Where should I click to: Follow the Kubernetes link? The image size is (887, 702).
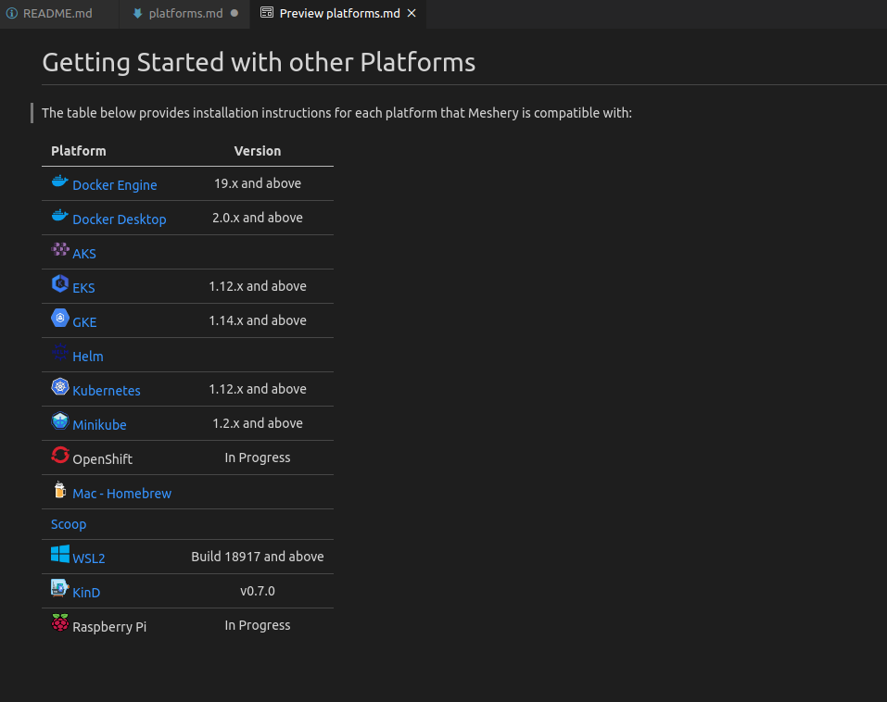pos(107,391)
